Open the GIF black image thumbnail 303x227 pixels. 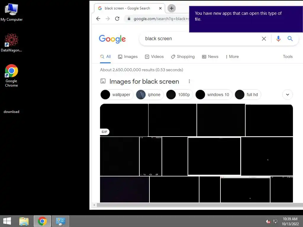(x=124, y=120)
